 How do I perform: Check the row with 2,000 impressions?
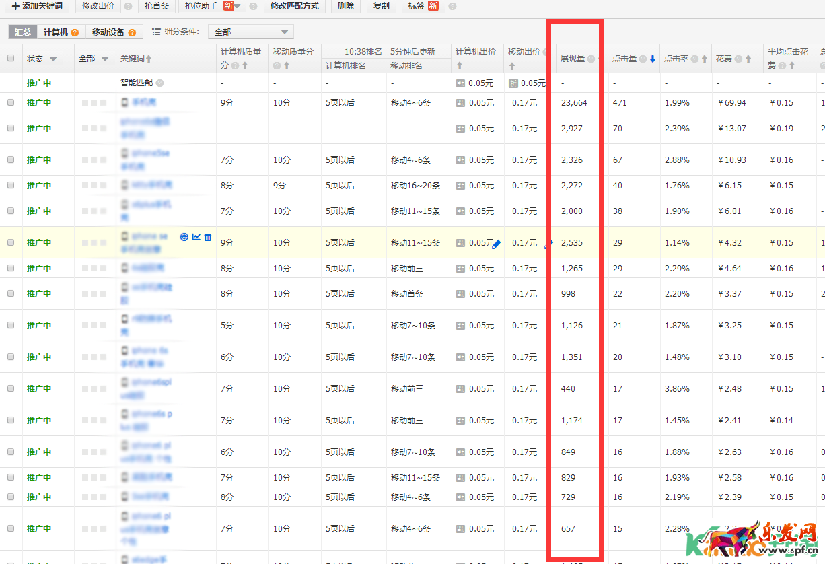(11, 211)
